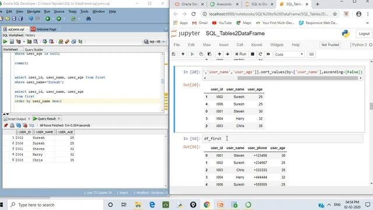Click Run button in Jupyter toolbar
This screenshot has height=210, width=373.
241,54
